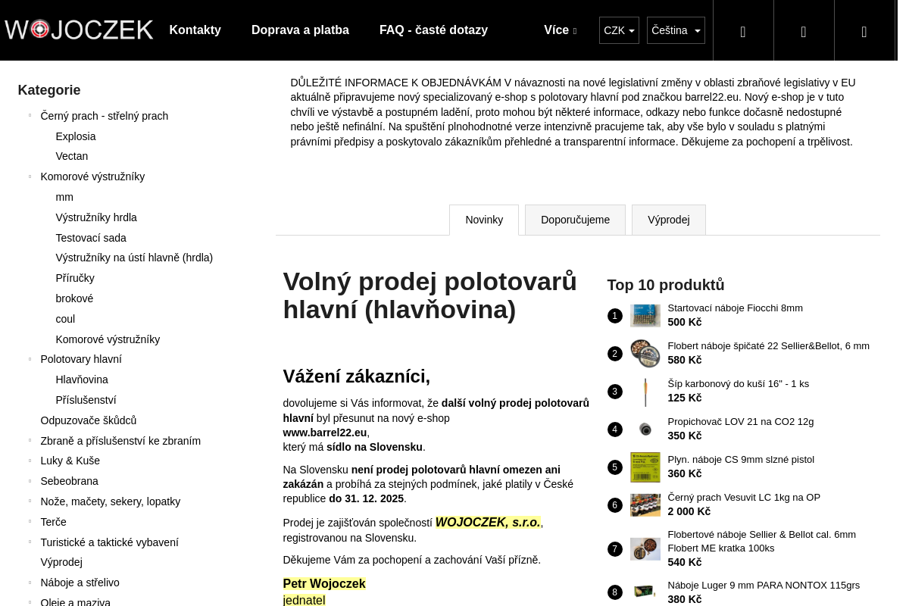Open Plyn. náboje CS 9mm slzné pistol
This screenshot has height=606, width=909.
pos(741,459)
